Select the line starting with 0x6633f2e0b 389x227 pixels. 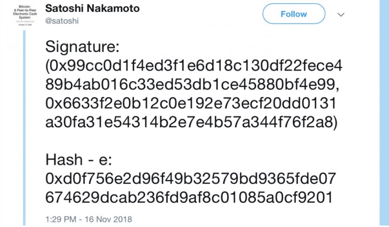pyautogui.click(x=190, y=103)
